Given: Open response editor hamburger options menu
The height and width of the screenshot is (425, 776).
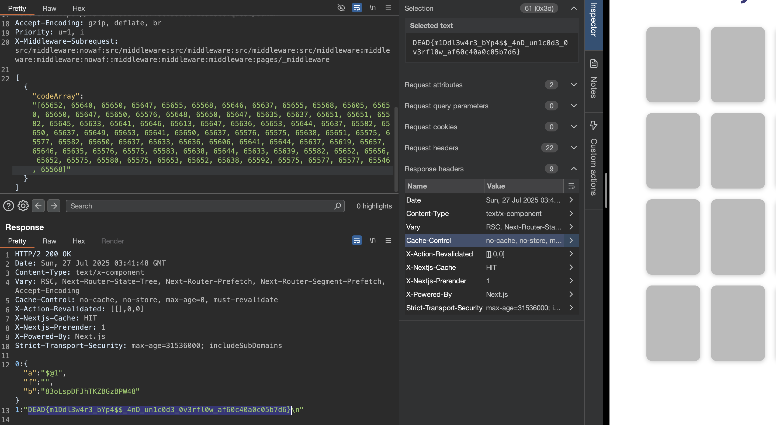Looking at the screenshot, I should tap(388, 240).
